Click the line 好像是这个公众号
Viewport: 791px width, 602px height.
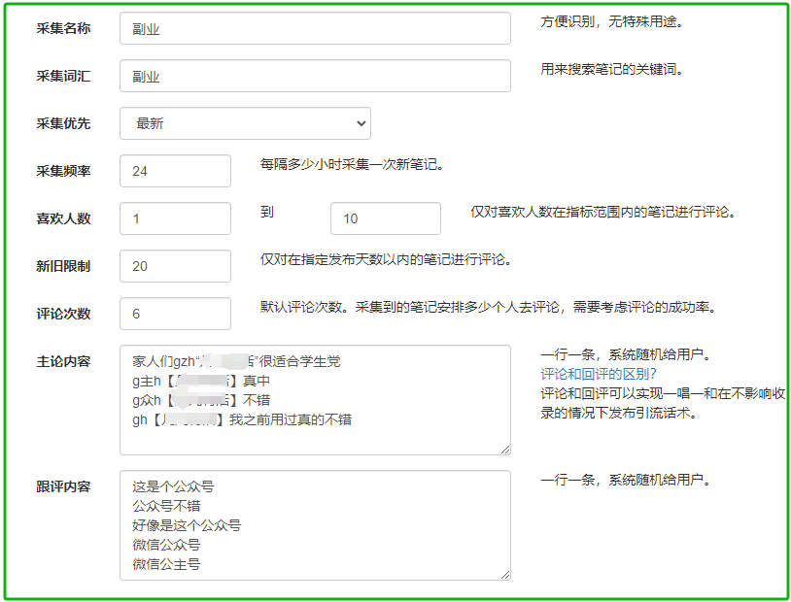click(x=187, y=525)
